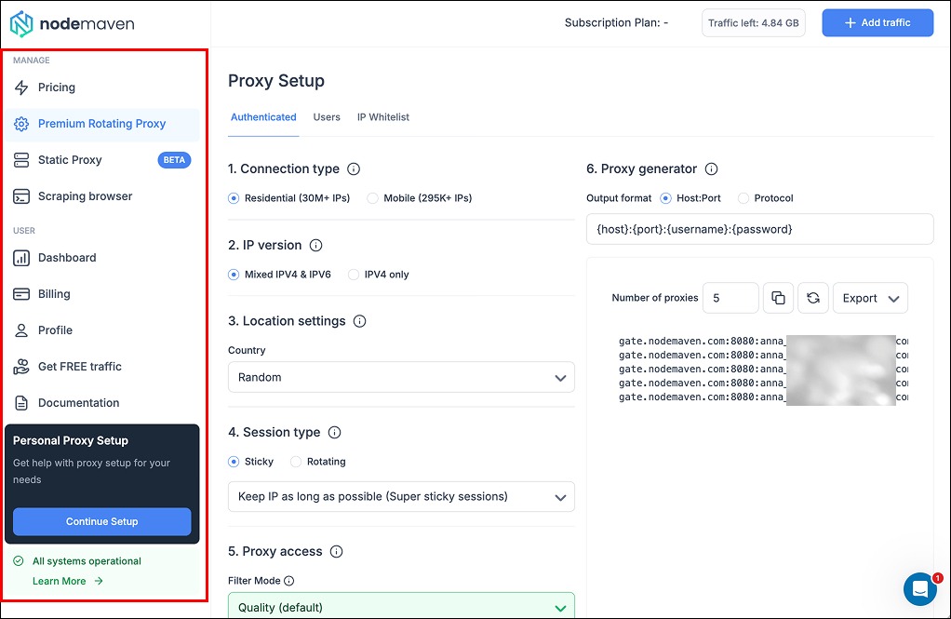Click the Number of proxies input field

pyautogui.click(x=730, y=298)
